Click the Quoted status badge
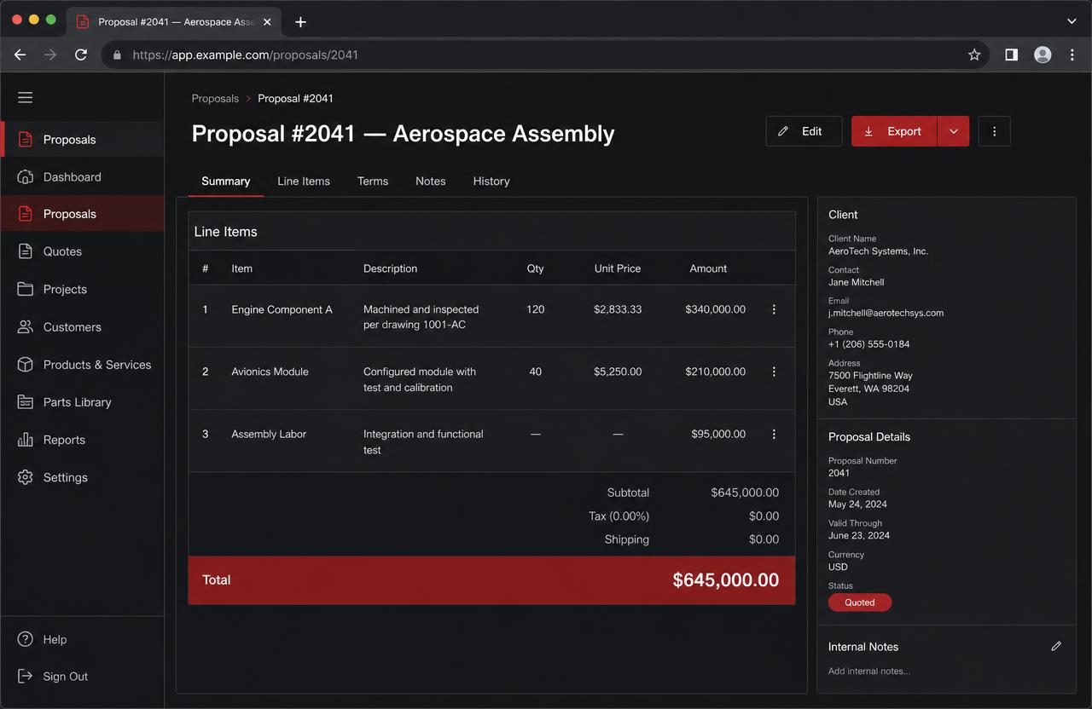This screenshot has width=1092, height=709. tap(860, 602)
